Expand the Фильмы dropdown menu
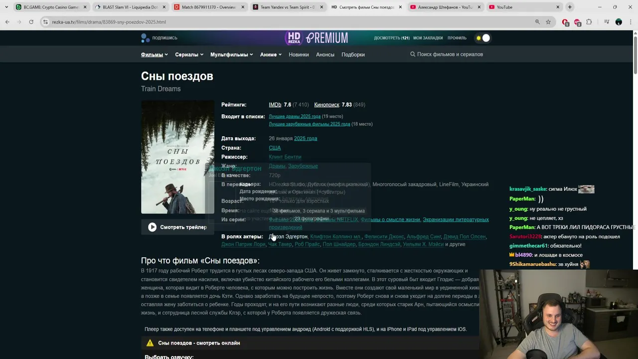Image resolution: width=638 pixels, height=359 pixels. 155,55
